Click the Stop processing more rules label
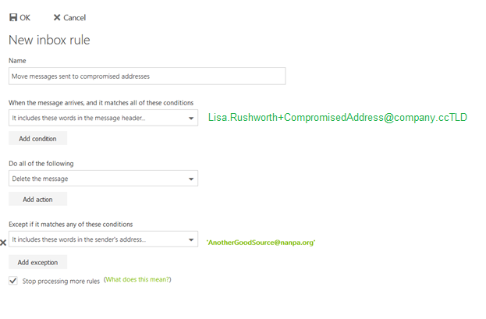The height and width of the screenshot is (319, 486). click(x=61, y=282)
